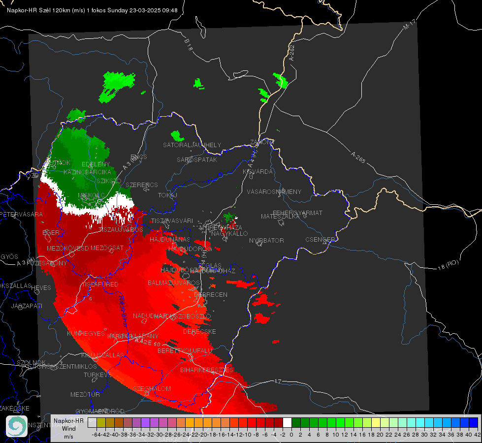The width and height of the screenshot is (482, 443).
Task: Click the KUNHEGYES label
Action: tap(86, 334)
